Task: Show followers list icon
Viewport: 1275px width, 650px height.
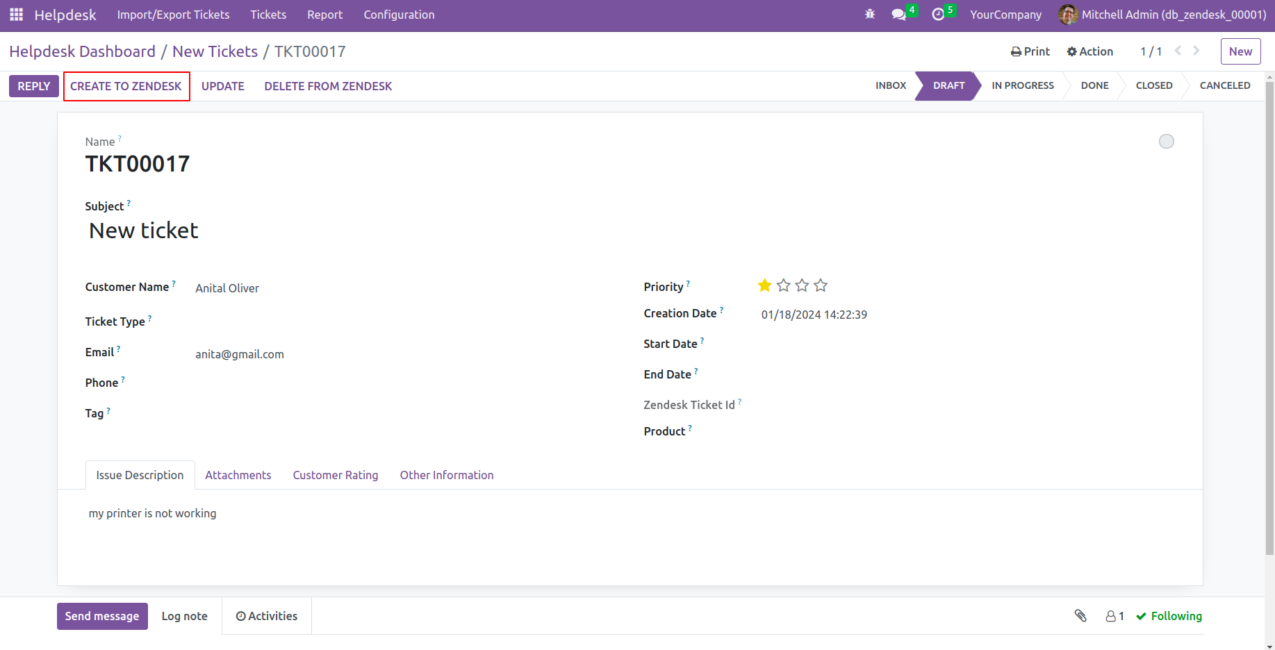Action: point(1114,616)
